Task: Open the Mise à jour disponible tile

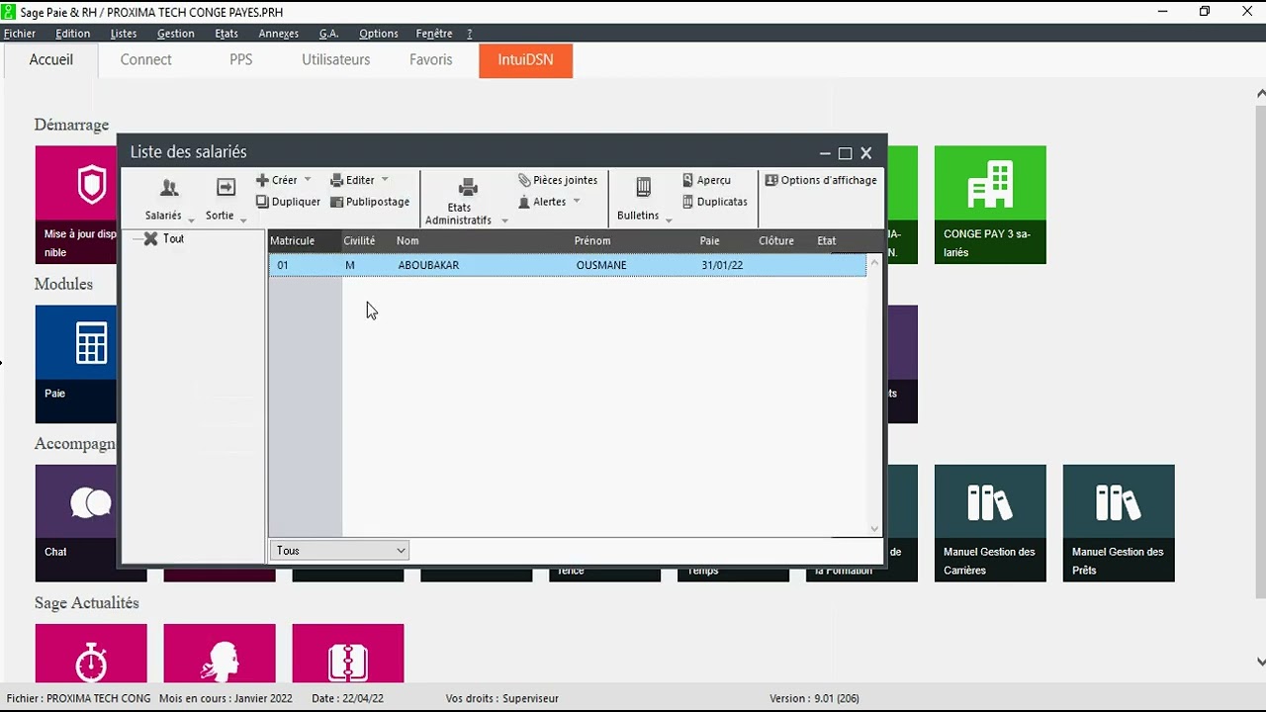Action: [x=76, y=205]
